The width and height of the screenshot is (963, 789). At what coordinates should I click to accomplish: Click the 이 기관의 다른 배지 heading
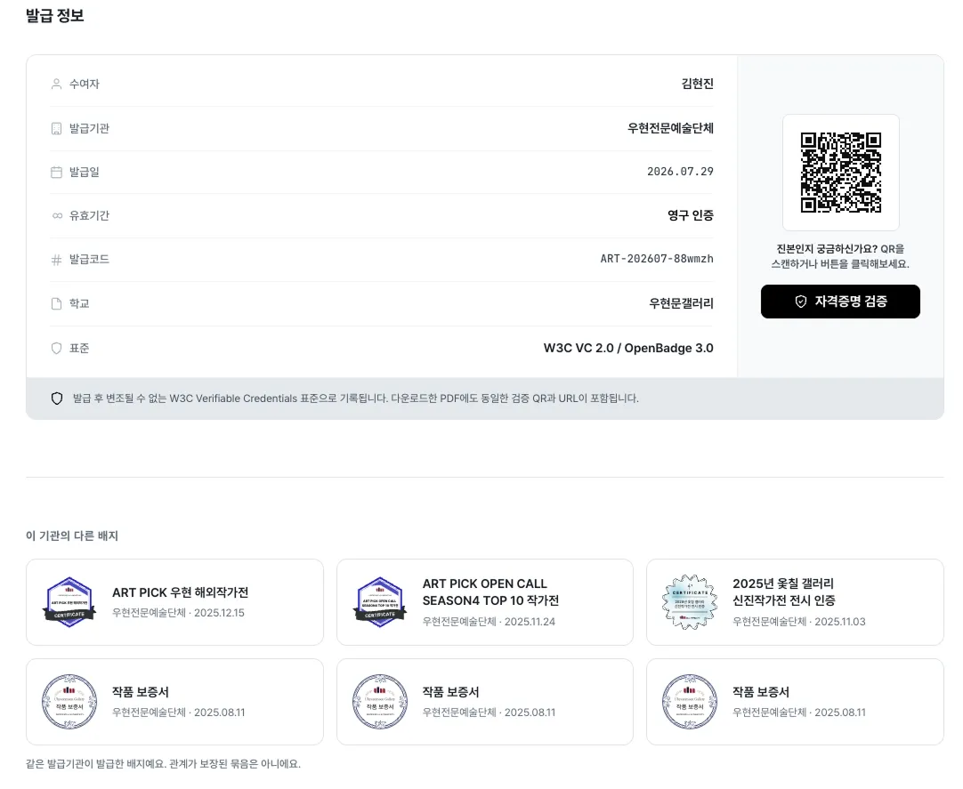point(72,536)
